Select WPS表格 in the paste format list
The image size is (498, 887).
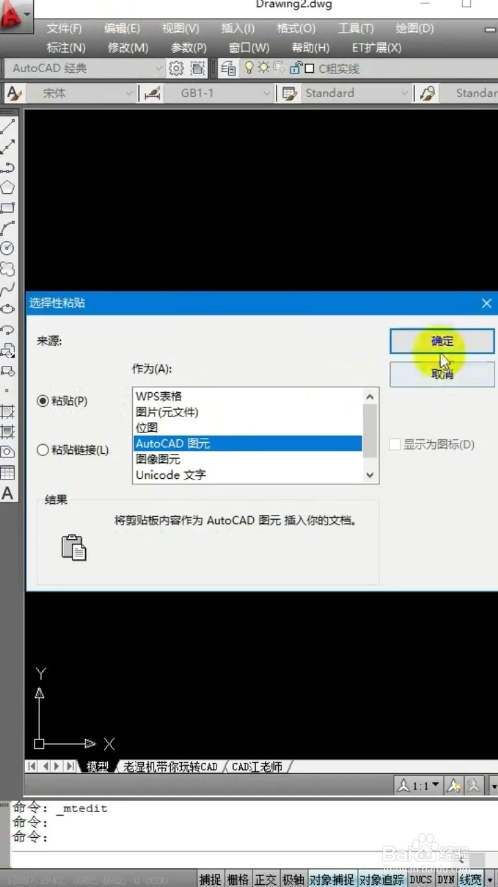[248, 396]
